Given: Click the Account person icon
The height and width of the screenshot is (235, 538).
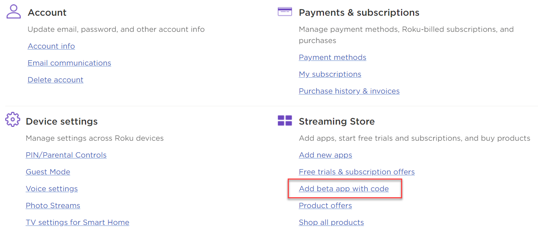Looking at the screenshot, I should (x=14, y=12).
